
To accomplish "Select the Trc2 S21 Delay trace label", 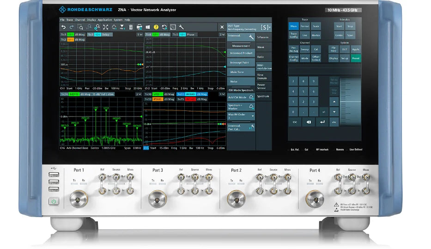I will coord(99,35).
